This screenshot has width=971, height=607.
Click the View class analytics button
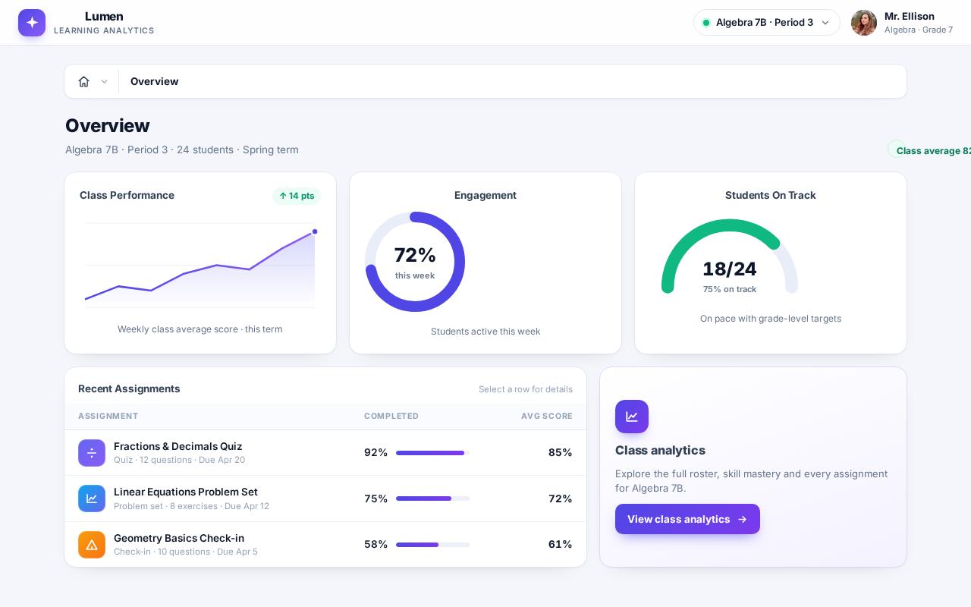[x=687, y=519]
